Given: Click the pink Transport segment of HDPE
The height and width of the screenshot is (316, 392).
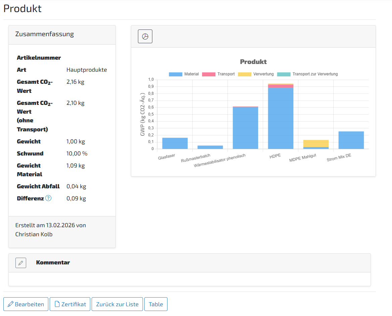Looking at the screenshot, I should (281, 86).
